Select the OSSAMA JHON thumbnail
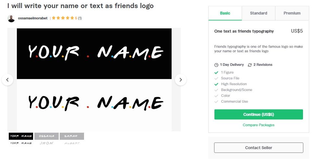315x163 pixels. tap(46, 139)
